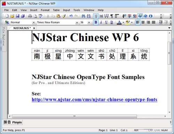174x134 pixels.
Task: Click the Cut scissors icon
Action: point(48,16)
